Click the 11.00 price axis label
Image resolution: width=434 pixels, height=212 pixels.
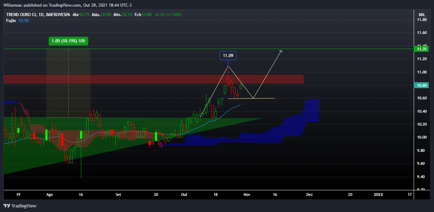pyautogui.click(x=422, y=72)
